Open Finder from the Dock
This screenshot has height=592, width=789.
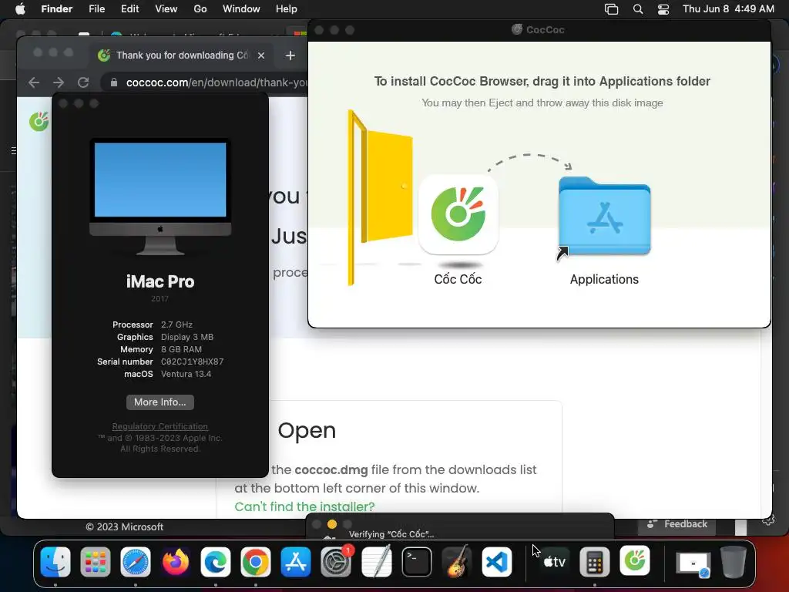tap(55, 561)
